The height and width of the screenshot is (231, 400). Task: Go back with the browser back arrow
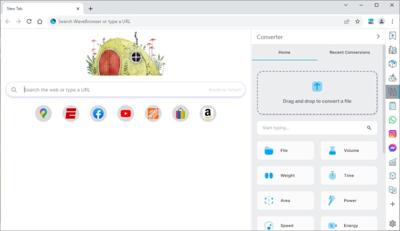pyautogui.click(x=7, y=21)
